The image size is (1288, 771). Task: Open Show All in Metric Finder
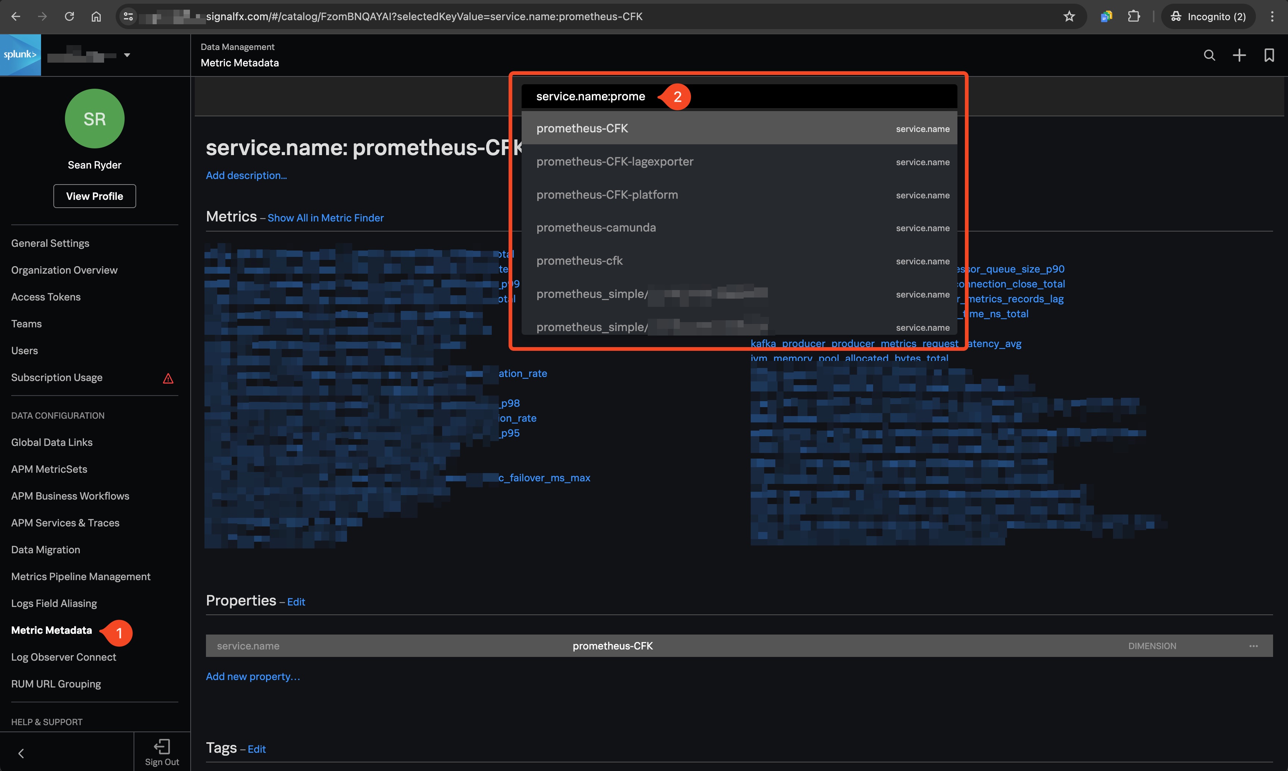tap(325, 218)
